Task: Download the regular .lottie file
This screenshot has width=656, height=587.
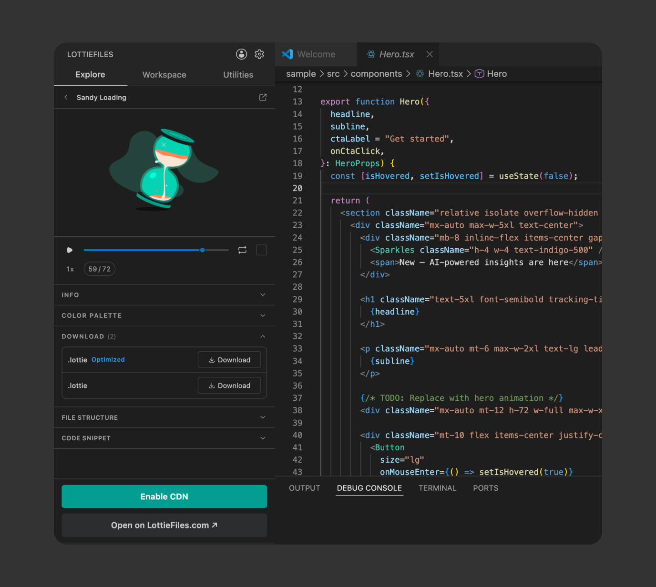Action: [229, 385]
